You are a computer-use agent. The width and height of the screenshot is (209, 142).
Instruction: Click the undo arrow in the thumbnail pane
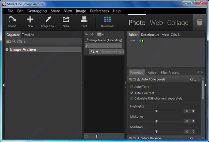click(87, 34)
